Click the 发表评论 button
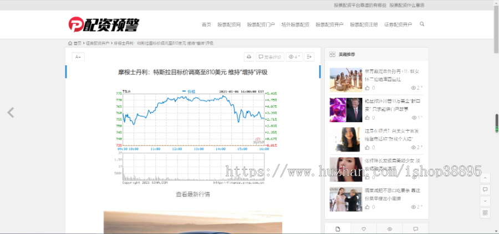This screenshot has width=499, height=234. [x=270, y=57]
